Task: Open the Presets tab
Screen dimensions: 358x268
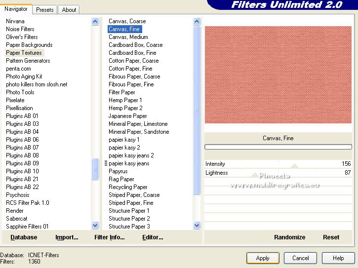Action: coord(45,10)
